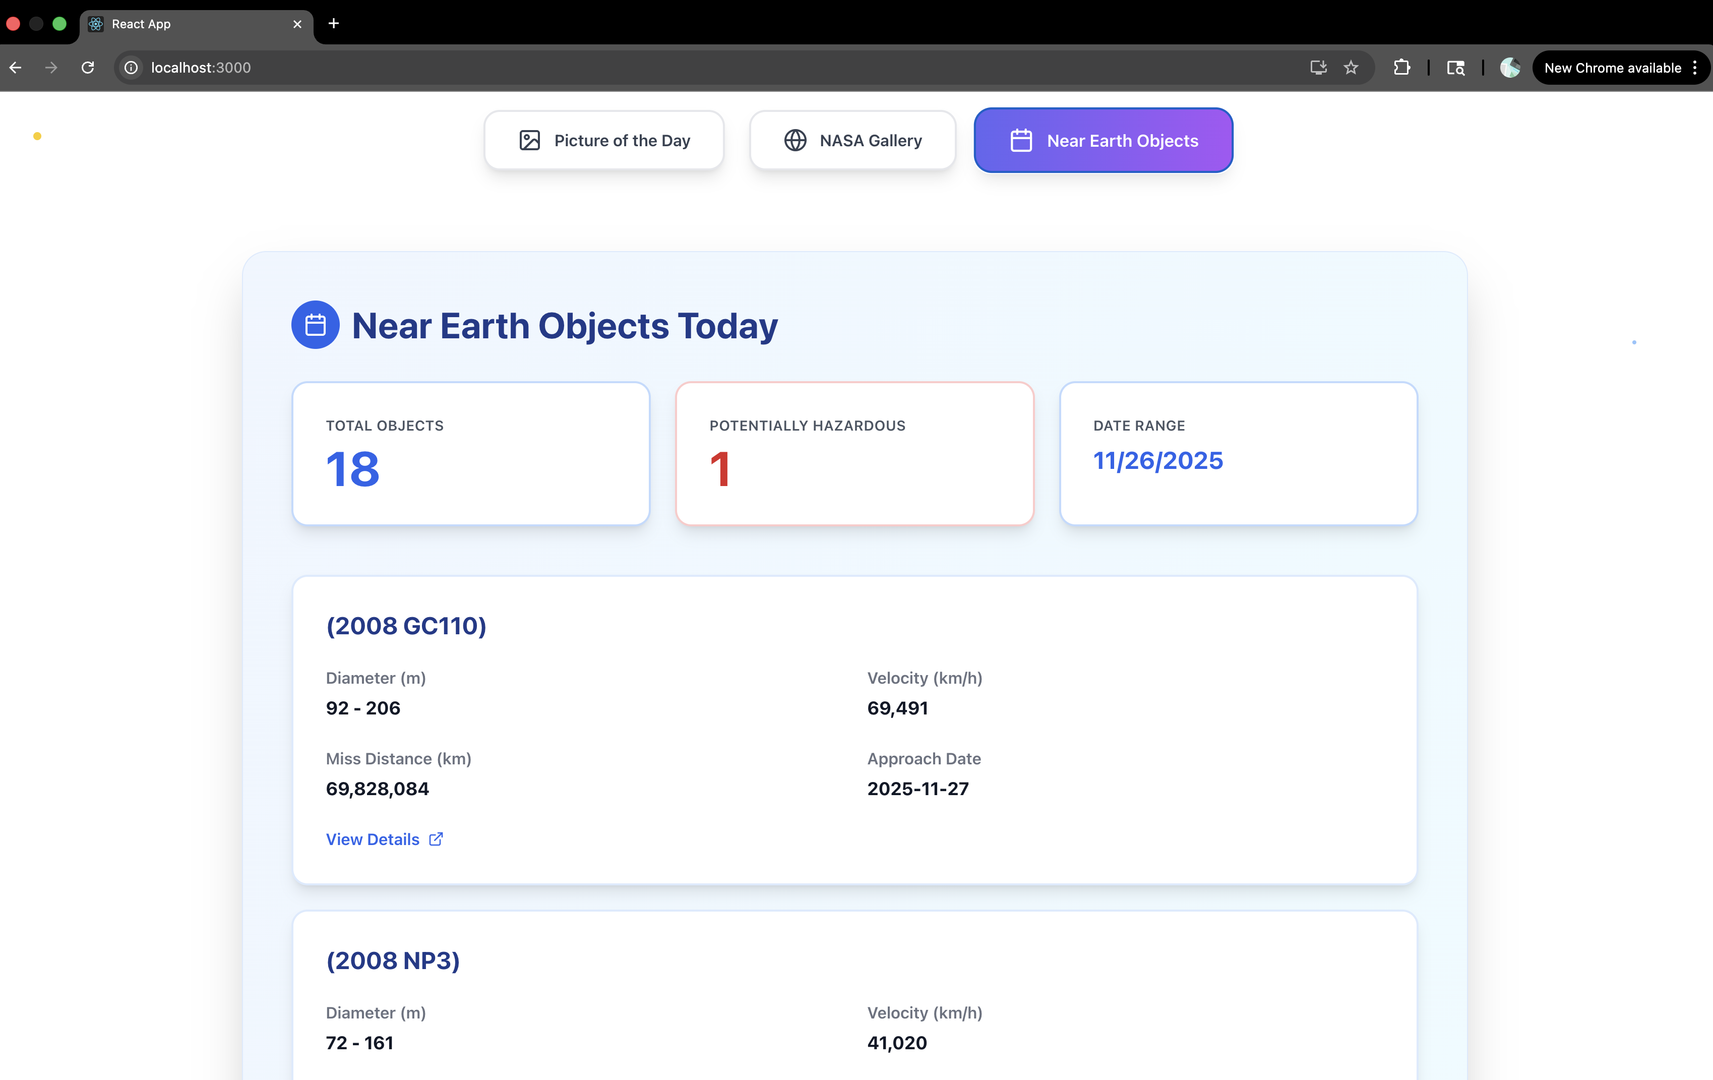1713x1080 pixels.
Task: Click the bookmark star icon in address bar
Action: (1351, 68)
